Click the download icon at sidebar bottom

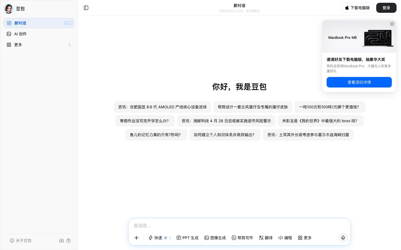(x=62, y=241)
